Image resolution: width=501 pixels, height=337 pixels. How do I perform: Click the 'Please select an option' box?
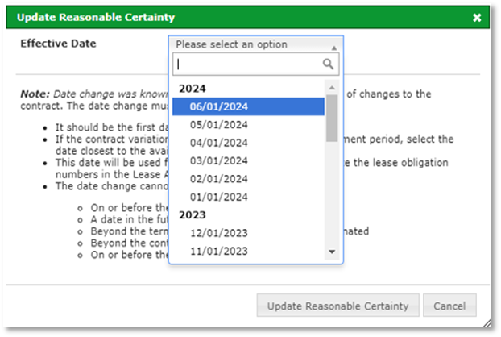point(255,44)
